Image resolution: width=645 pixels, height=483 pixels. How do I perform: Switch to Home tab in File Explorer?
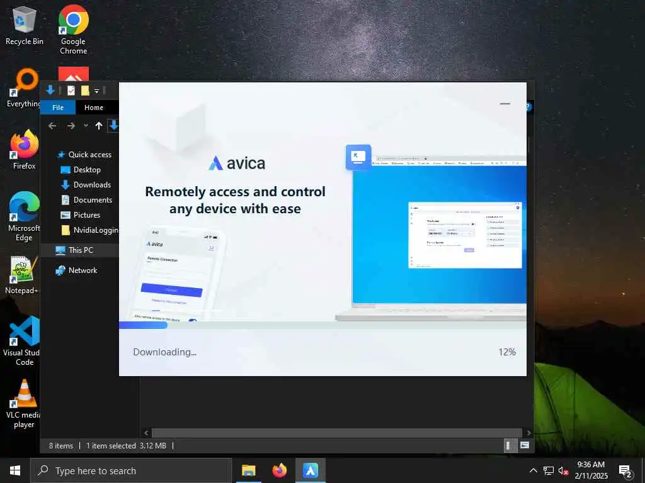tap(94, 108)
